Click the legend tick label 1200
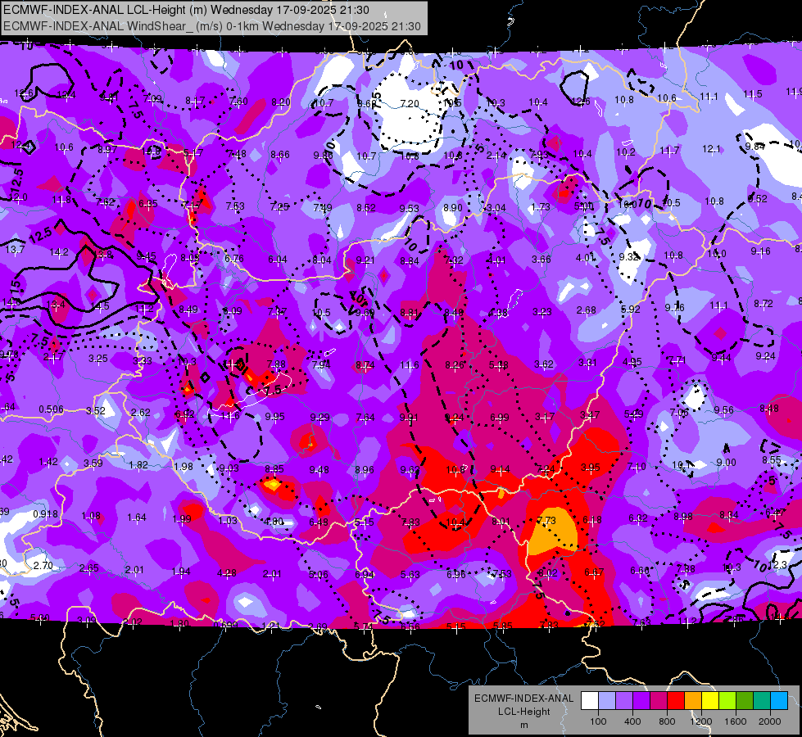This screenshot has width=802, height=737. click(701, 721)
